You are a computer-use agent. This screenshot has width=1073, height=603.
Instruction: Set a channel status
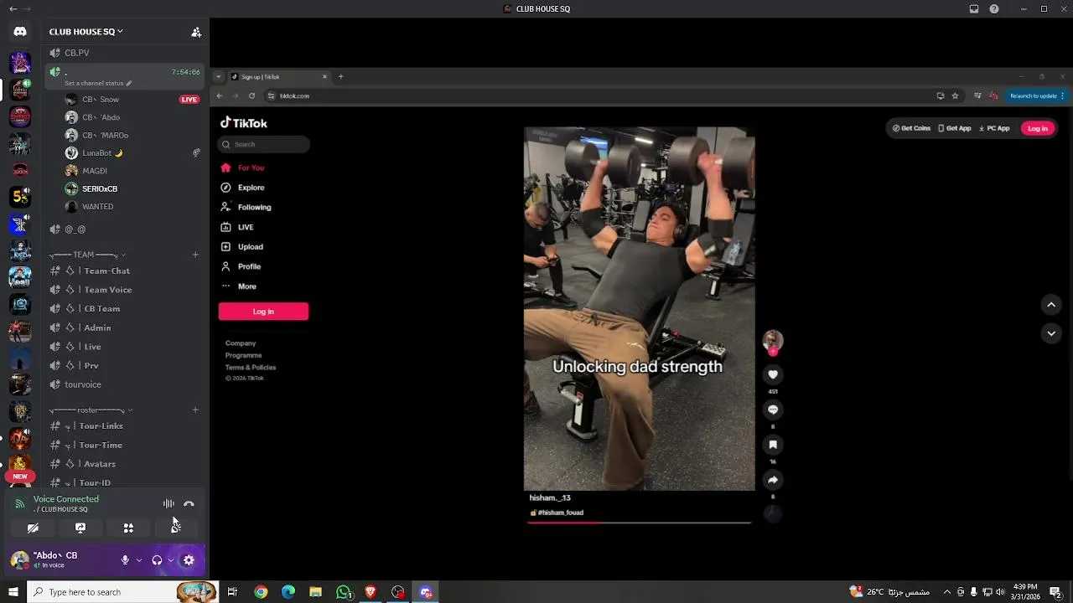click(98, 83)
